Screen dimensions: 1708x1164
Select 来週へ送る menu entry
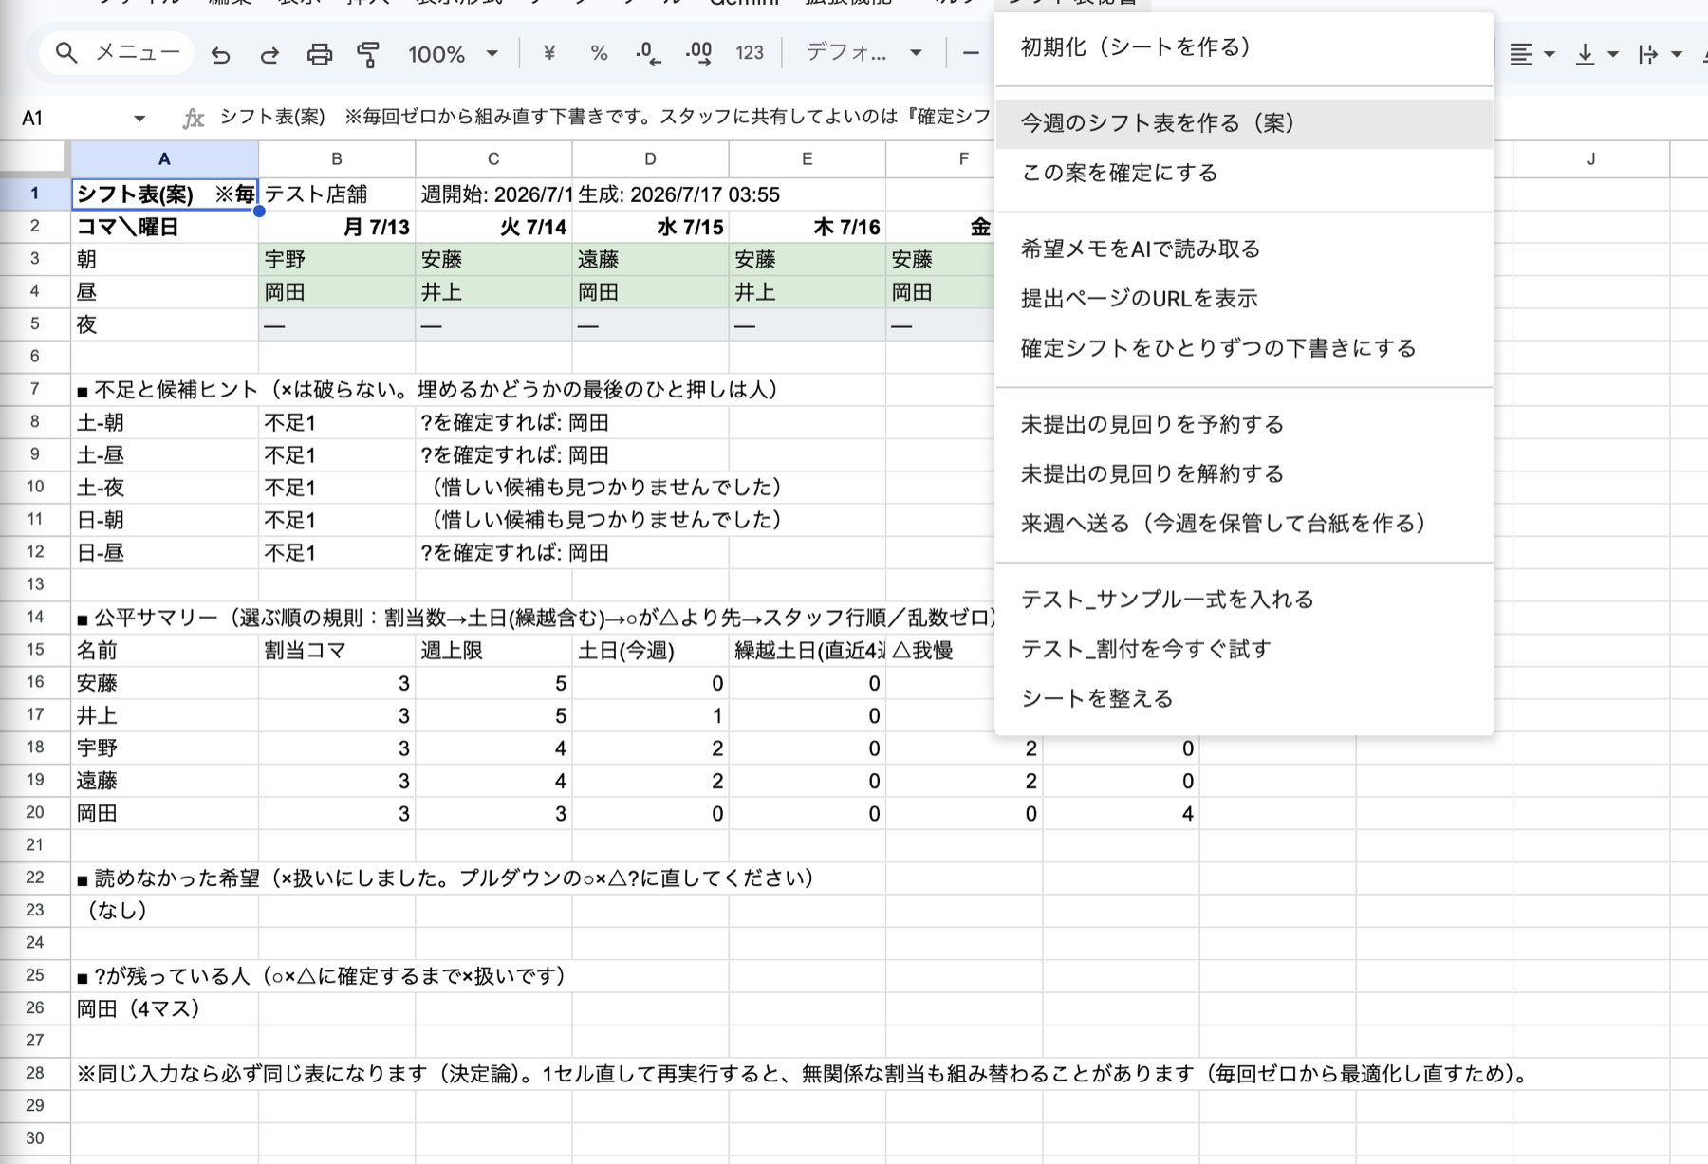click(1244, 524)
